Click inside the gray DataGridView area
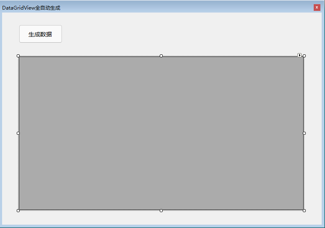This screenshot has width=325, height=228. point(161,133)
